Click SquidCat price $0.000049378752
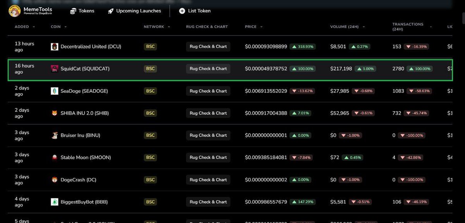The width and height of the screenshot is (465, 223). [266, 69]
